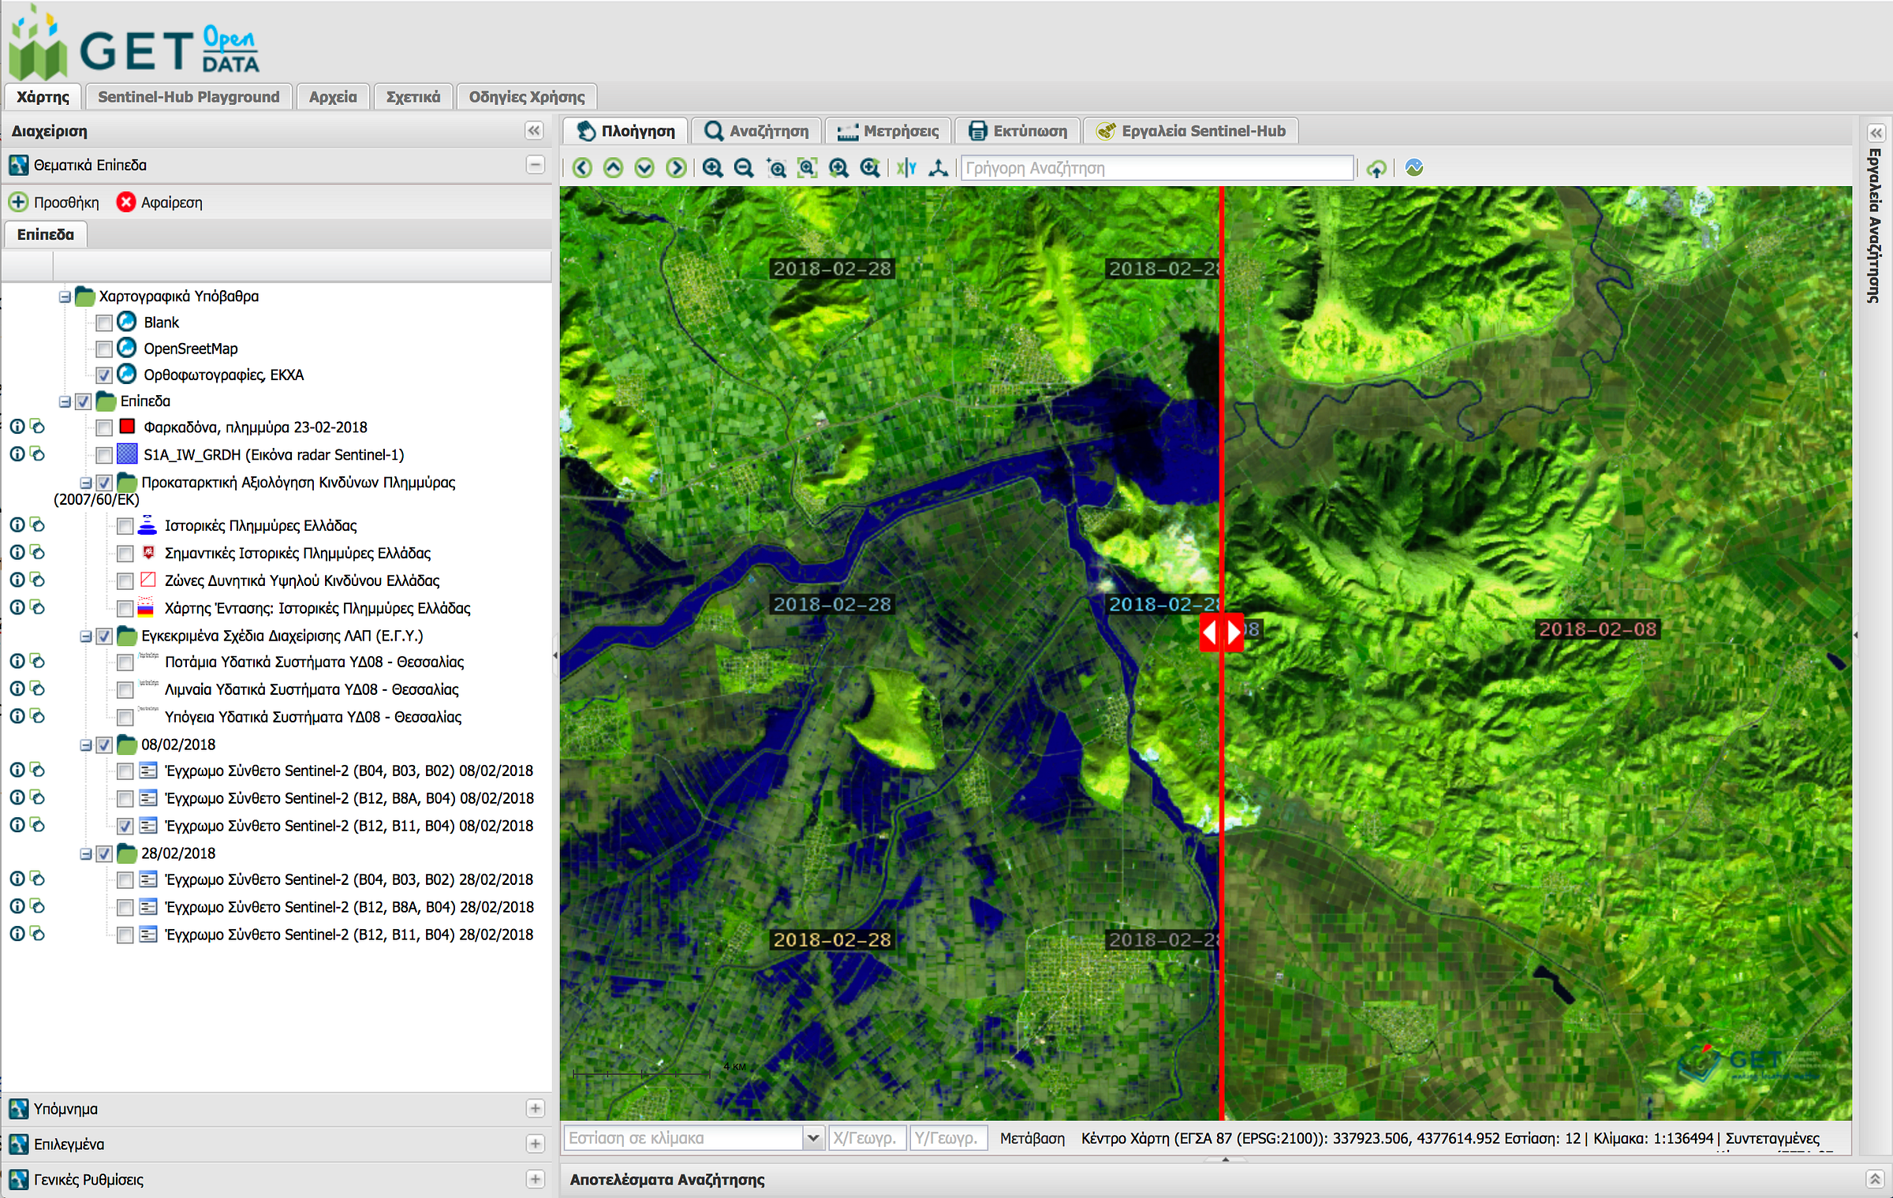Click the red remove icon Αφαίρεση

pyautogui.click(x=126, y=203)
